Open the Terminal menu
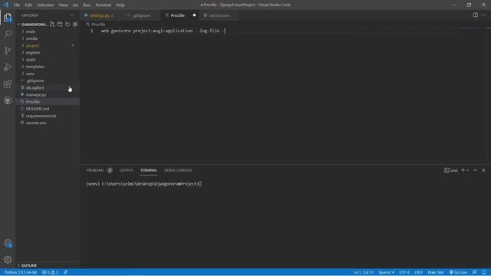 tap(103, 5)
